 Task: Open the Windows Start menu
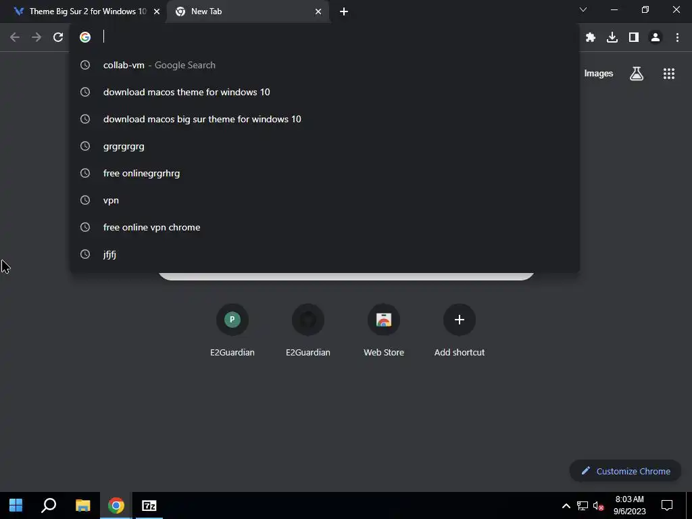pos(16,505)
